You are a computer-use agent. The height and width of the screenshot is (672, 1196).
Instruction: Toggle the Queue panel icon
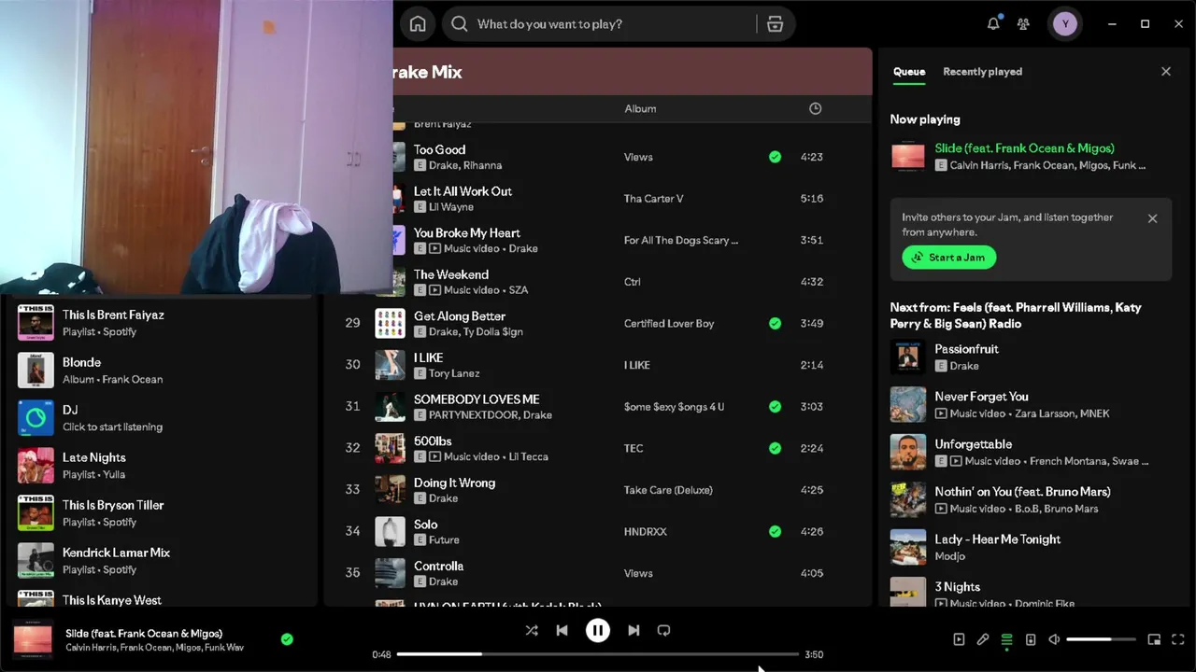1006,639
